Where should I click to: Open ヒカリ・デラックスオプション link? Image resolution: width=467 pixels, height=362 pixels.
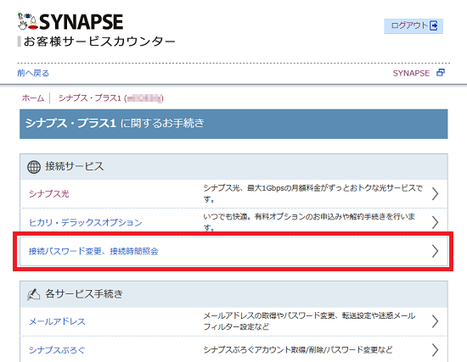(86, 222)
